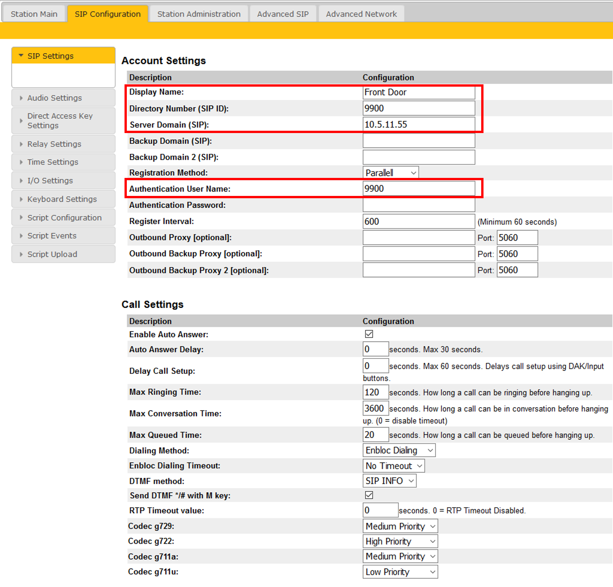
Task: Open the Station Main tab
Action: 34,14
